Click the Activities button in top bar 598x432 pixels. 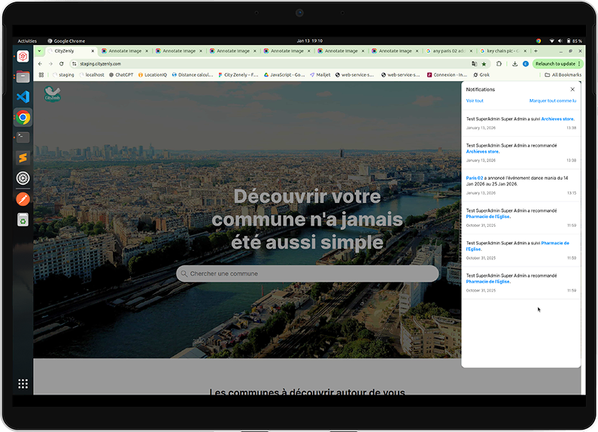pos(27,41)
